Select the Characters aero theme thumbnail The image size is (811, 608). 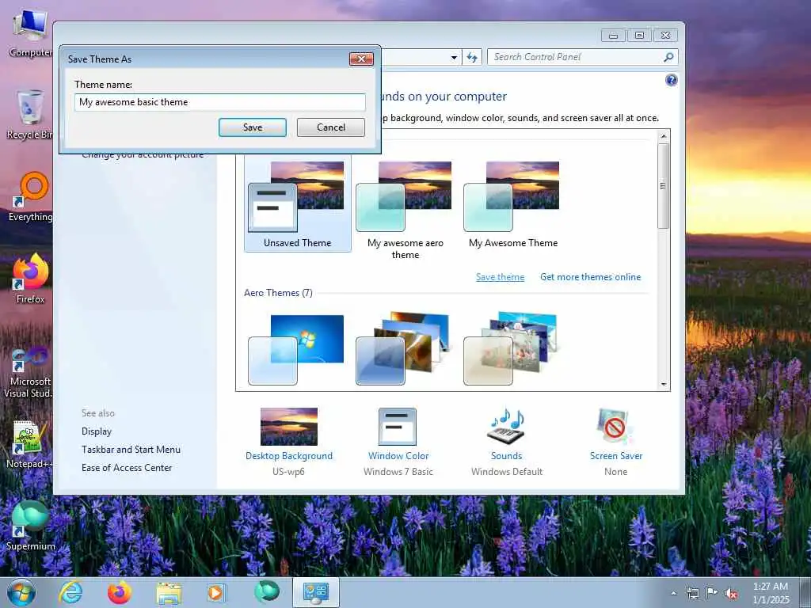pyautogui.click(x=512, y=349)
